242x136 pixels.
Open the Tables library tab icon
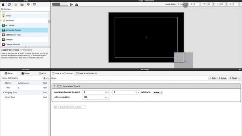tap(35, 5)
